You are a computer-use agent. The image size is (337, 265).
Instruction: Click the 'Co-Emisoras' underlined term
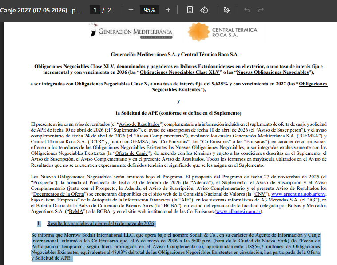pyautogui.click(x=174, y=142)
